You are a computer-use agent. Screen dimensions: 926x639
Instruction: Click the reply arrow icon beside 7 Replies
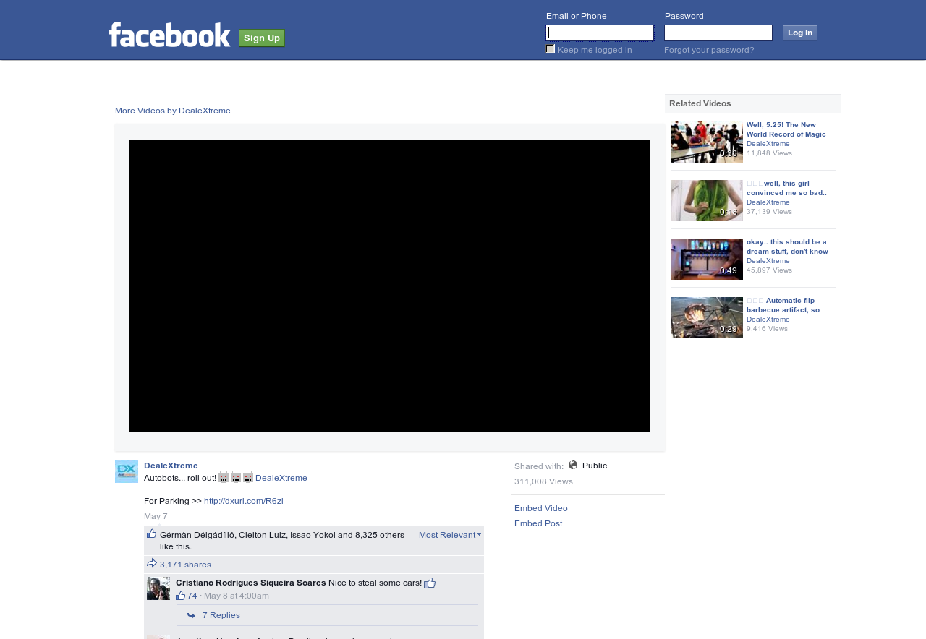point(192,616)
